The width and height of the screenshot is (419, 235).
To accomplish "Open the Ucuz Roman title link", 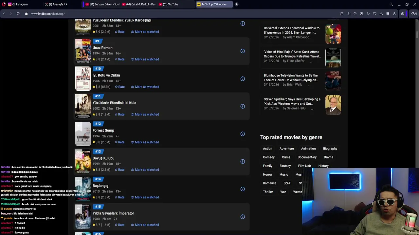I will tap(102, 48).
